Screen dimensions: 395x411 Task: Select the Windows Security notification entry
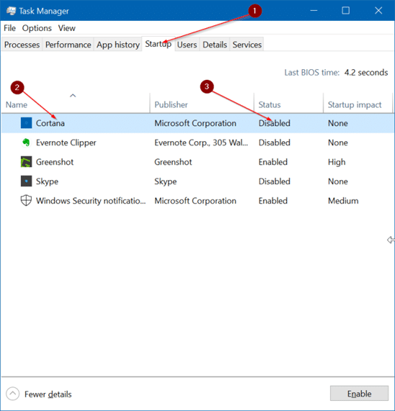pyautogui.click(x=91, y=201)
